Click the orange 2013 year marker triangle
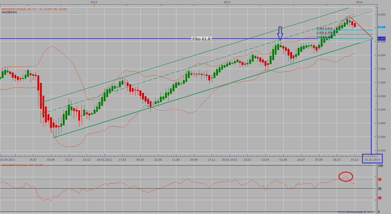 (227, 6)
